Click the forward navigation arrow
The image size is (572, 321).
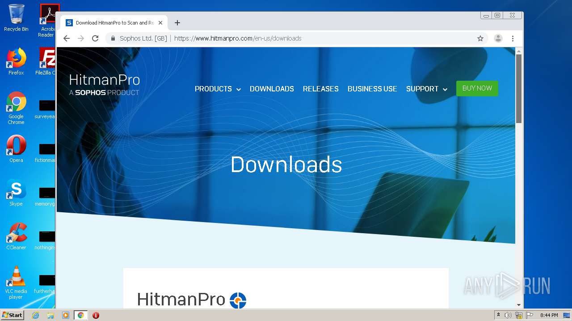point(81,38)
